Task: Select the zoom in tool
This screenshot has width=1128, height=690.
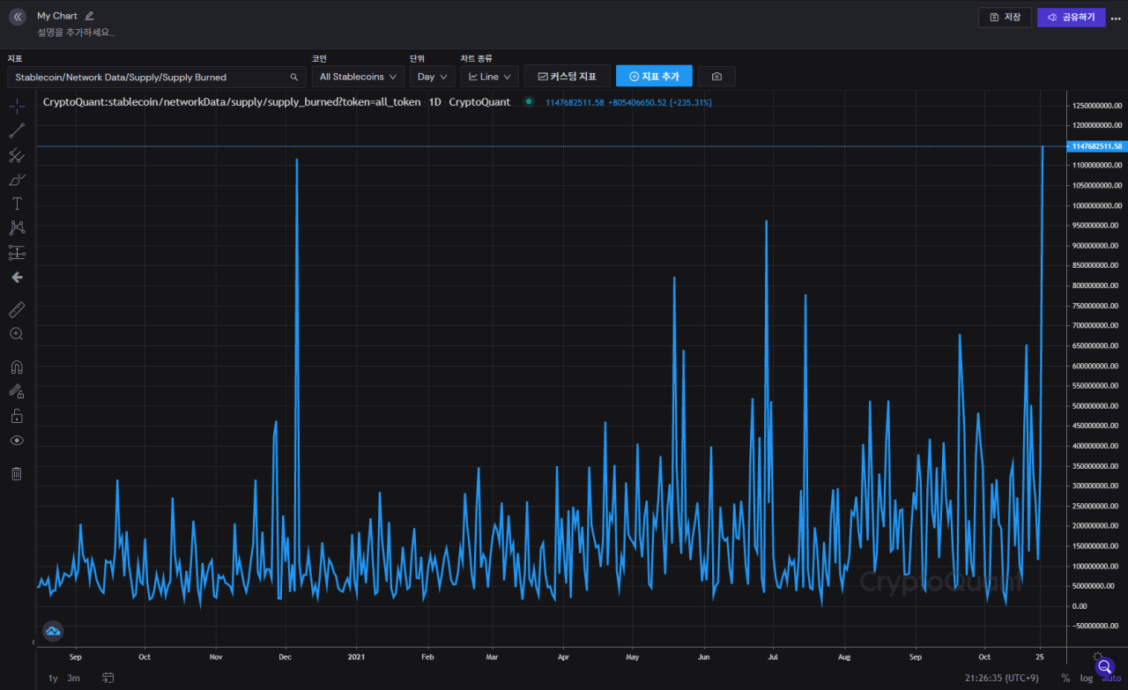Action: pos(17,334)
